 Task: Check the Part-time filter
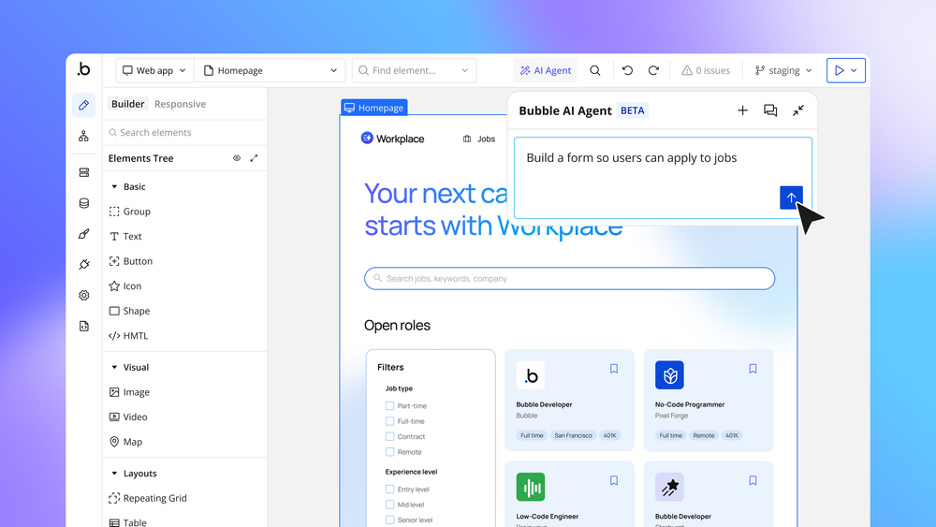tap(389, 406)
